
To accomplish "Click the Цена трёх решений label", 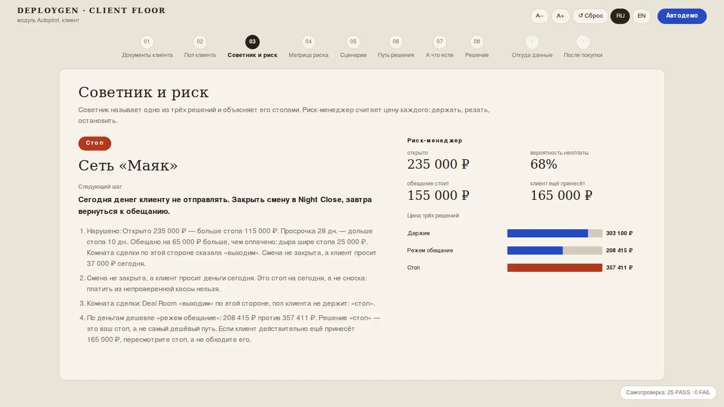I will [433, 216].
